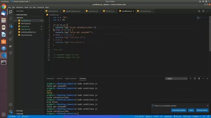Open the Help app from the dock
Screen dimensions: 211x118
click(x=4, y=49)
